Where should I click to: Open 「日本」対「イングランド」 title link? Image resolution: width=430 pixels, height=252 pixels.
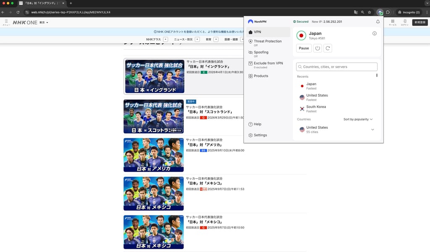[208, 67]
